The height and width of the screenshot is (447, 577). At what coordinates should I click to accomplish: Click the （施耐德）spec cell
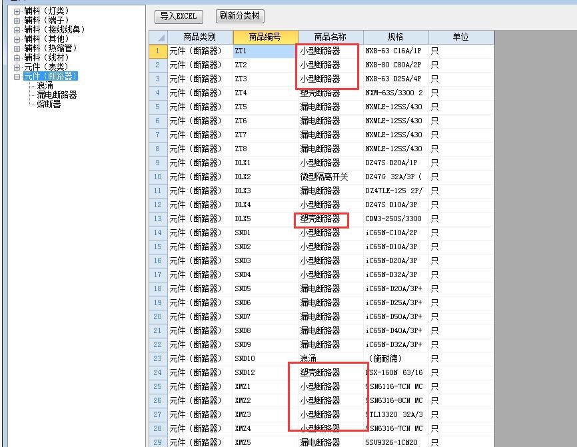pyautogui.click(x=396, y=358)
